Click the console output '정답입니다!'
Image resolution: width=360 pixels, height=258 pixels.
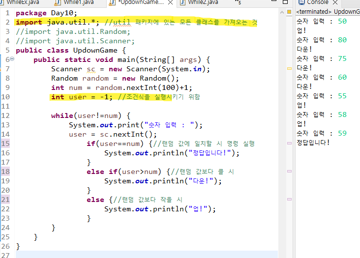click(x=313, y=143)
